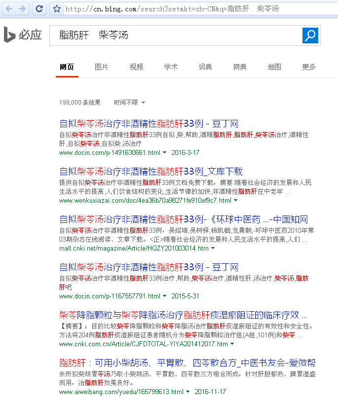Switch to the 地图 tab

pyautogui.click(x=274, y=67)
